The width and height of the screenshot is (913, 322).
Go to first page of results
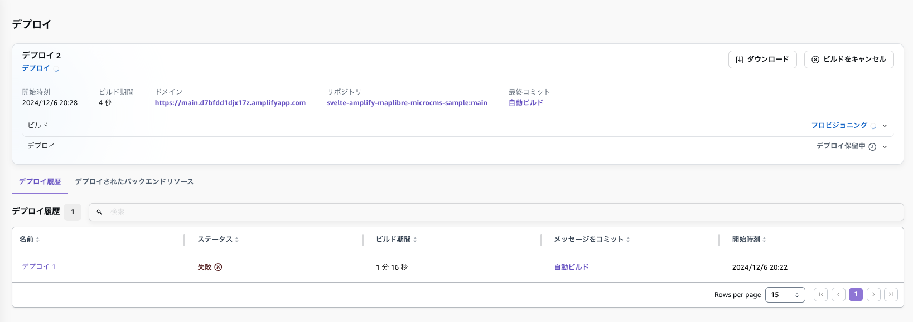(820, 295)
